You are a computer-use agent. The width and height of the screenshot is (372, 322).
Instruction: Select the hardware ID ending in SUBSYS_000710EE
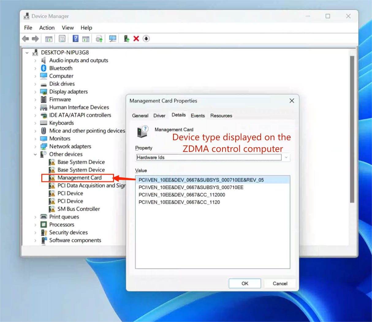191,187
